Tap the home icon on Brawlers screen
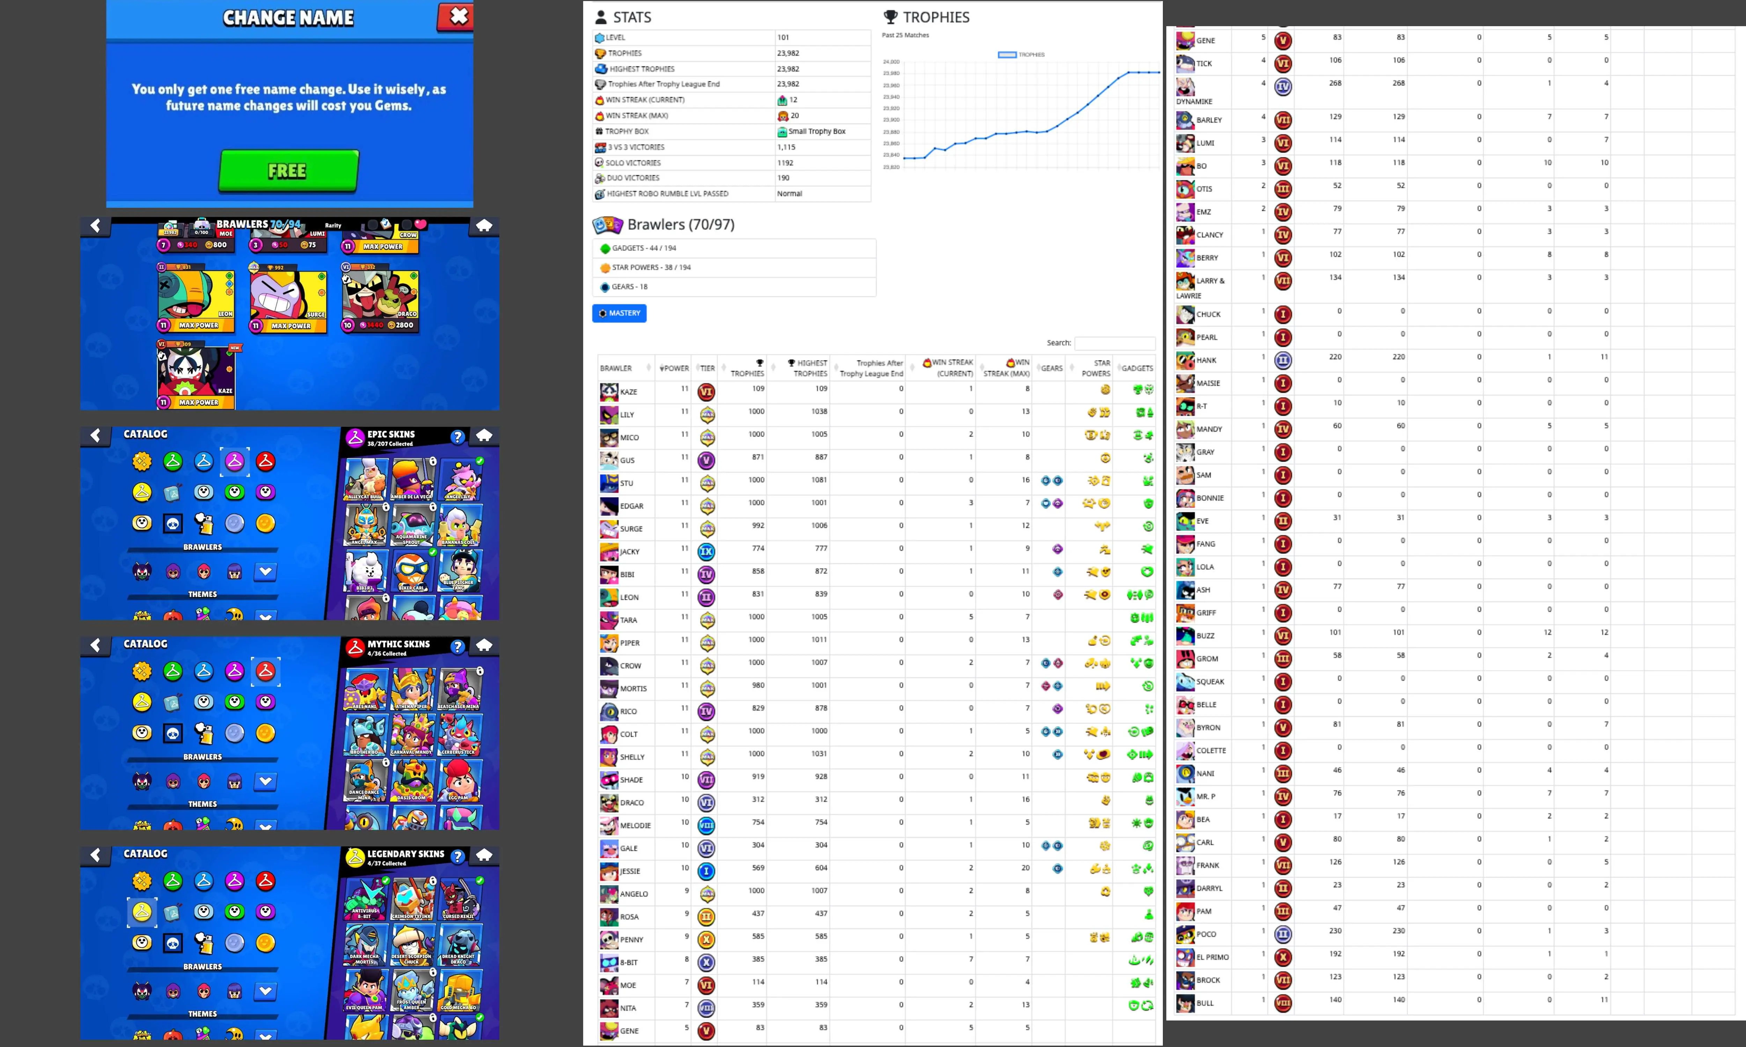This screenshot has width=1746, height=1047. click(484, 226)
